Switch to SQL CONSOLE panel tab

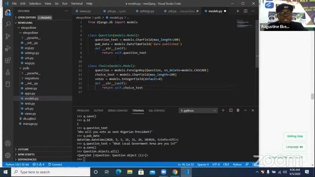157,111
